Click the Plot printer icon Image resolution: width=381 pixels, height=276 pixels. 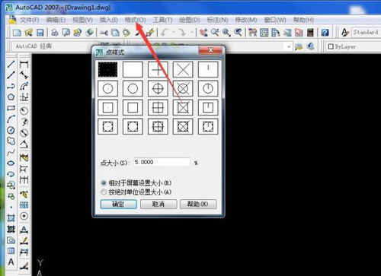click(54, 33)
